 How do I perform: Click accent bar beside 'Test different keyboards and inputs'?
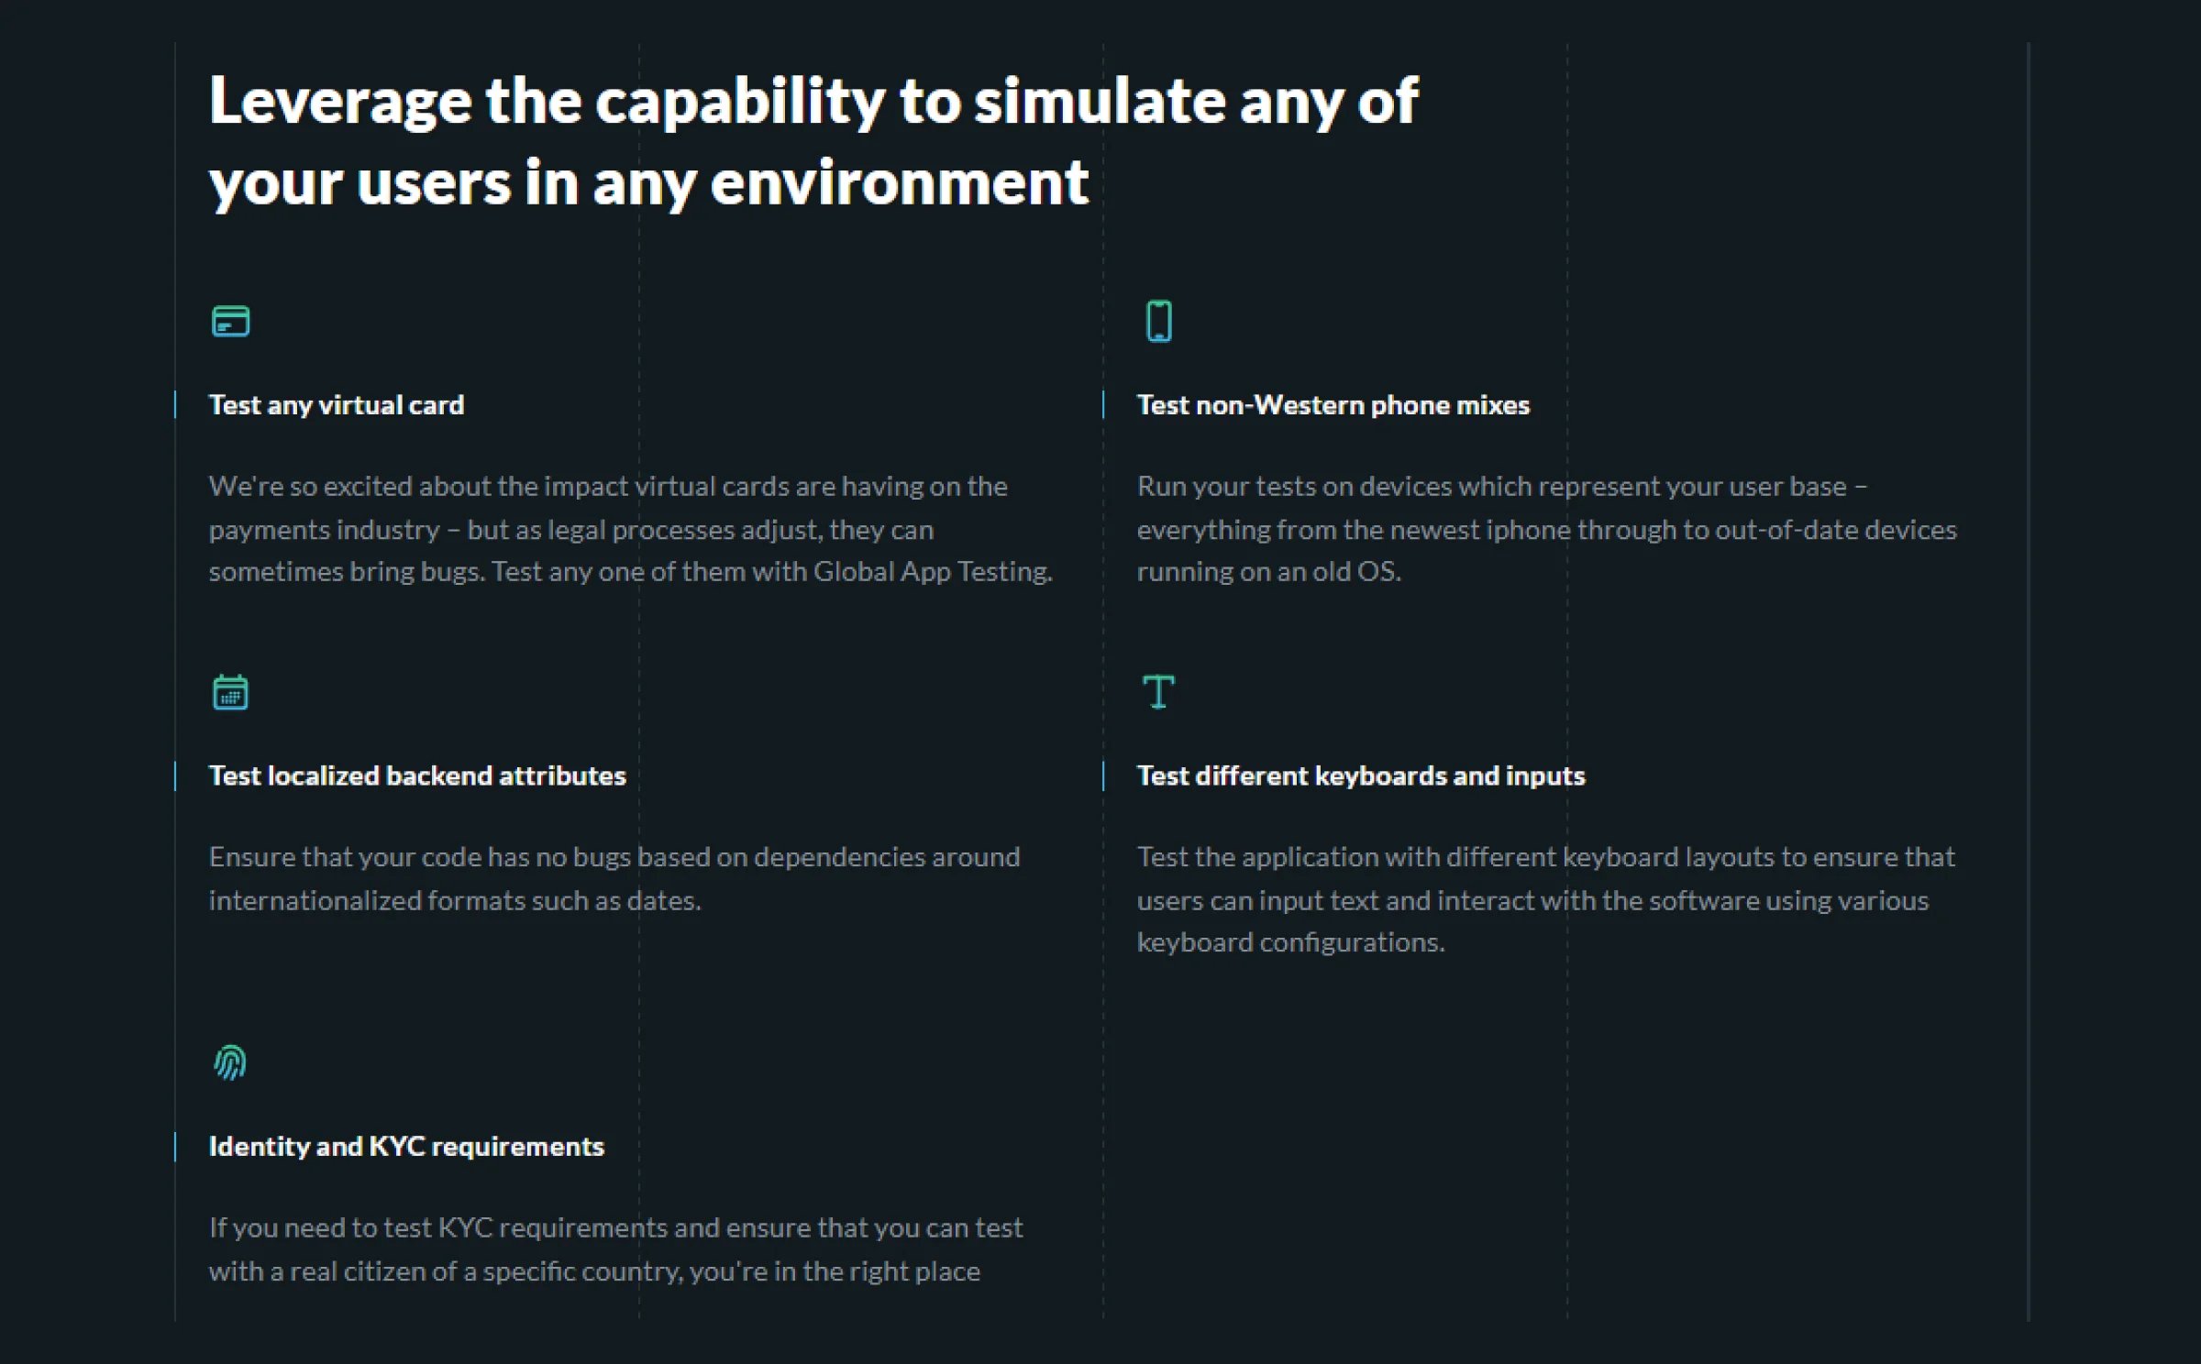click(1103, 775)
